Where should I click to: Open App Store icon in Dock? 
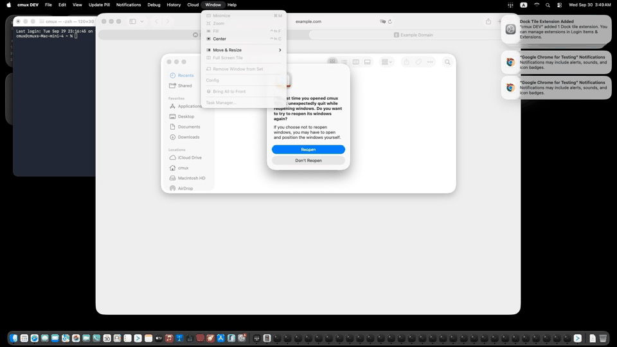220,338
